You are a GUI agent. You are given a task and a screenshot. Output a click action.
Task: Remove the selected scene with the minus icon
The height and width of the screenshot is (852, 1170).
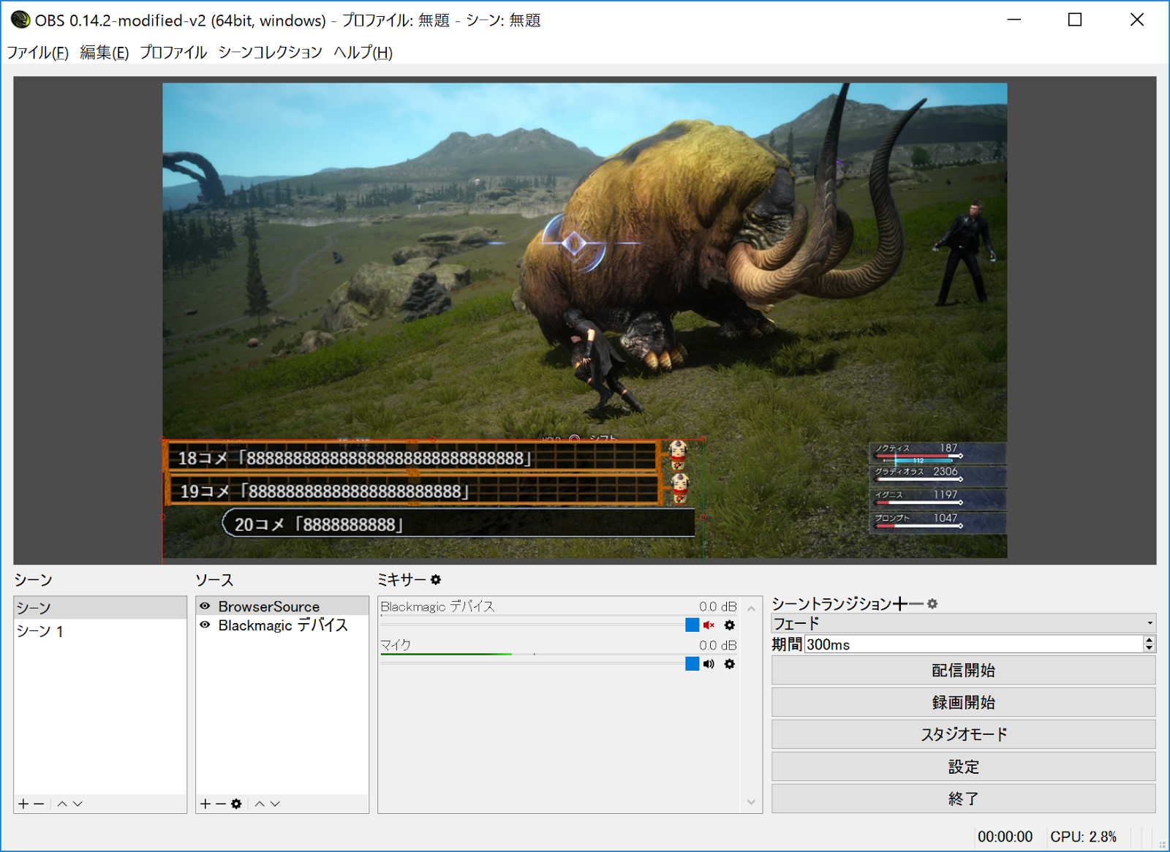tap(39, 804)
